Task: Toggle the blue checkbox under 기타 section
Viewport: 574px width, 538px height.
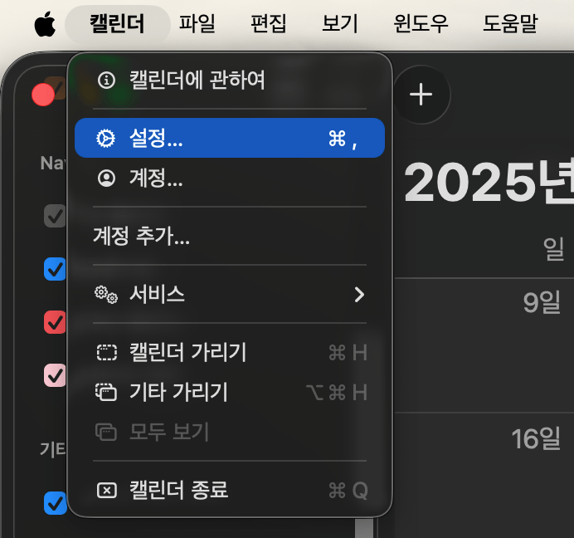Action: (55, 502)
